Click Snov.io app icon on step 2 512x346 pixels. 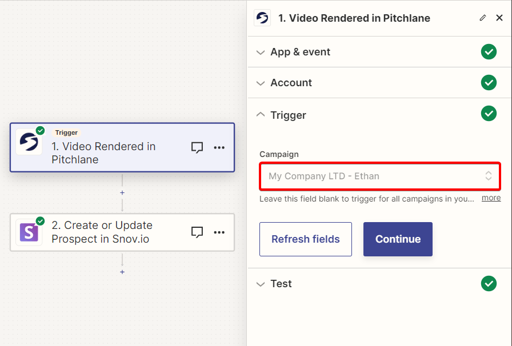coord(29,232)
